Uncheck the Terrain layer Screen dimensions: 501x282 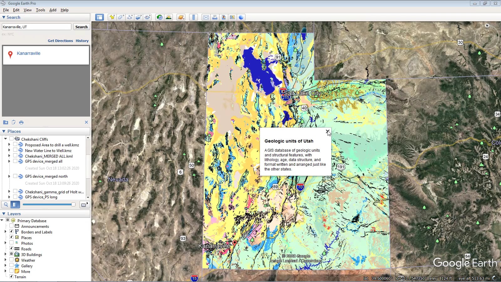pos(11,277)
